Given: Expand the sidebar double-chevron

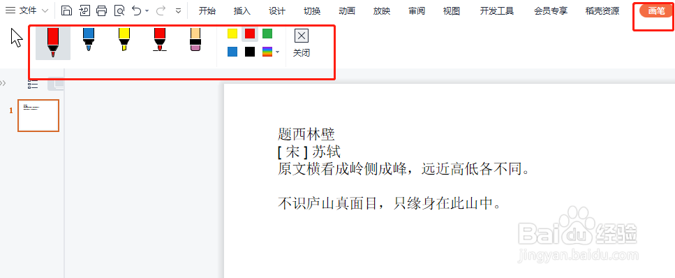Looking at the screenshot, I should pos(3,83).
